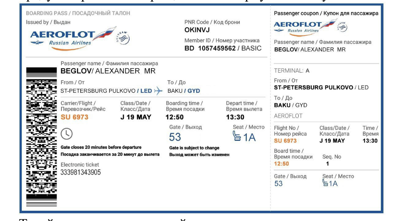Image resolution: width=401 pixels, height=221 pixels.
Task: Click the Seq. No value 1 on the coupon
Action: pyautogui.click(x=328, y=164)
